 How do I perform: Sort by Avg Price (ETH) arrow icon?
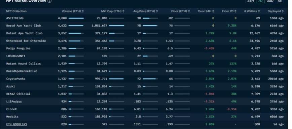pyautogui.click(x=157, y=11)
